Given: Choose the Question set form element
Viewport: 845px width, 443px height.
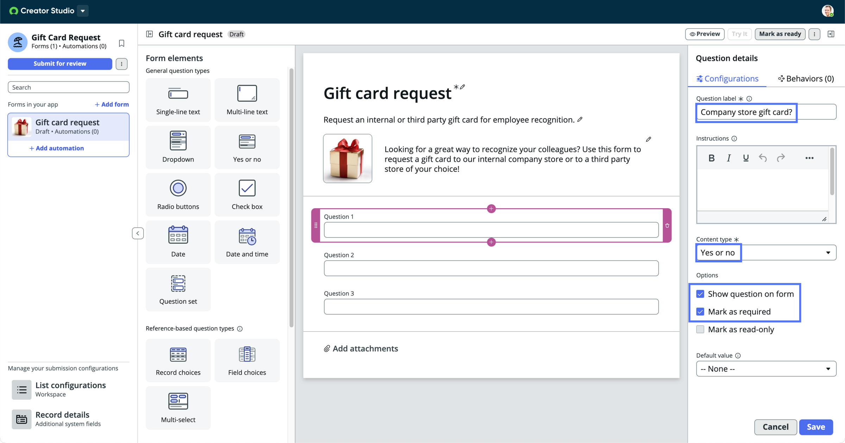Looking at the screenshot, I should coord(178,290).
